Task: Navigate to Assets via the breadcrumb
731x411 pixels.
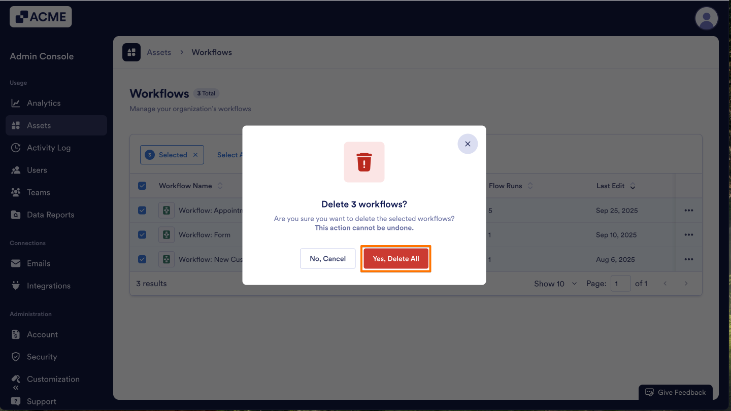Action: pyautogui.click(x=158, y=52)
